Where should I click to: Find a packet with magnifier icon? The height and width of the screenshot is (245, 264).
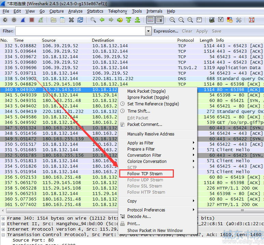[x=93, y=20]
